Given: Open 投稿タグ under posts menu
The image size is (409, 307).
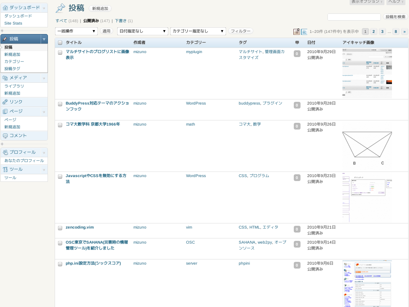Looking at the screenshot, I should tap(12, 69).
